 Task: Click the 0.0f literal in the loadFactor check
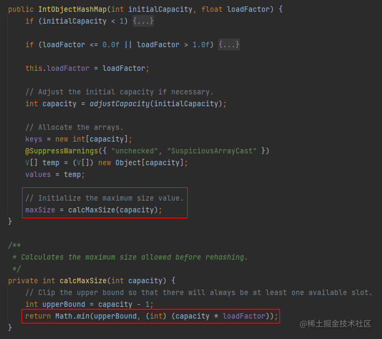click(x=111, y=45)
